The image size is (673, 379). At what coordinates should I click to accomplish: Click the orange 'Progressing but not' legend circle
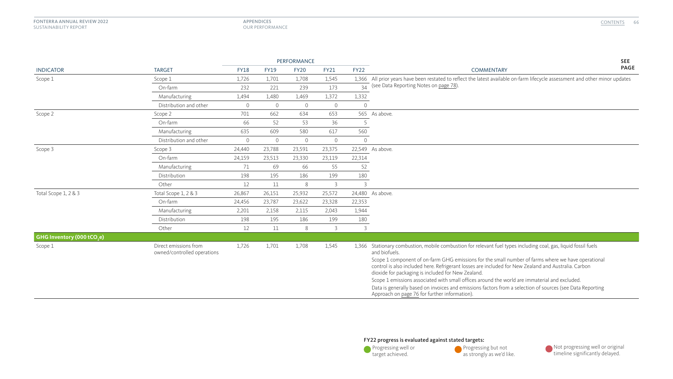[458, 349]
